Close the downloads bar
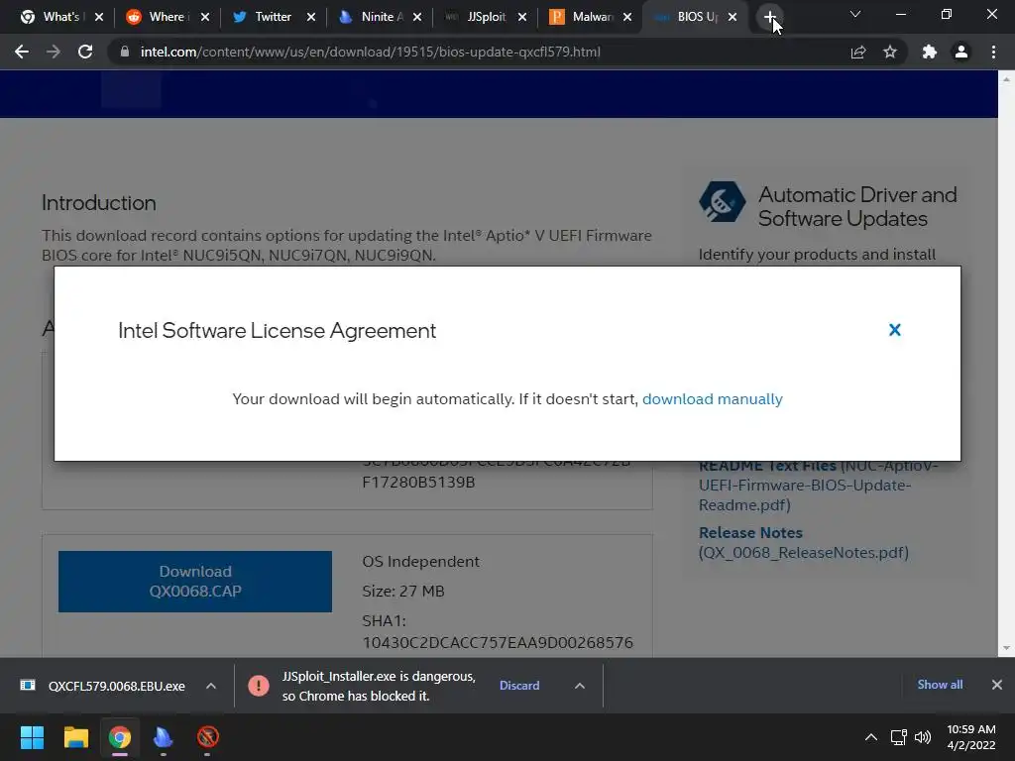This screenshot has height=761, width=1015. point(997,685)
